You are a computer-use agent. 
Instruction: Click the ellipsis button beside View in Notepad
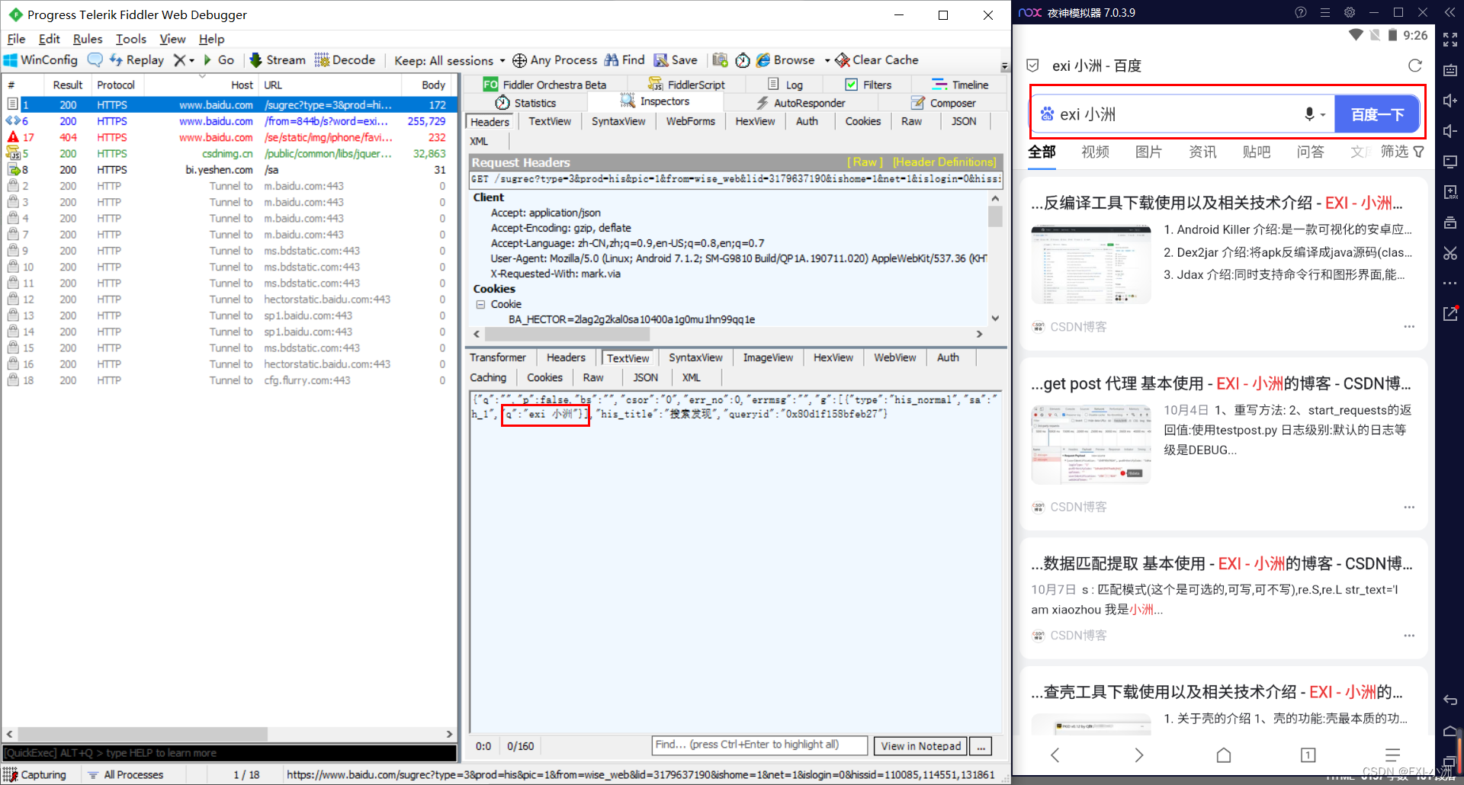[981, 746]
